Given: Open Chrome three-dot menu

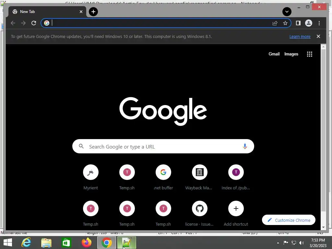Looking at the screenshot, I should click(x=319, y=23).
